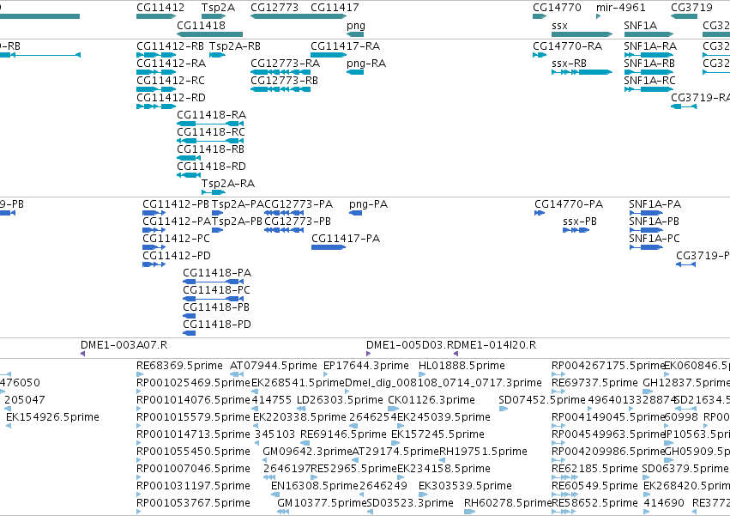
Task: Select the SNF1A-RC transcript label
Action: click(x=649, y=81)
